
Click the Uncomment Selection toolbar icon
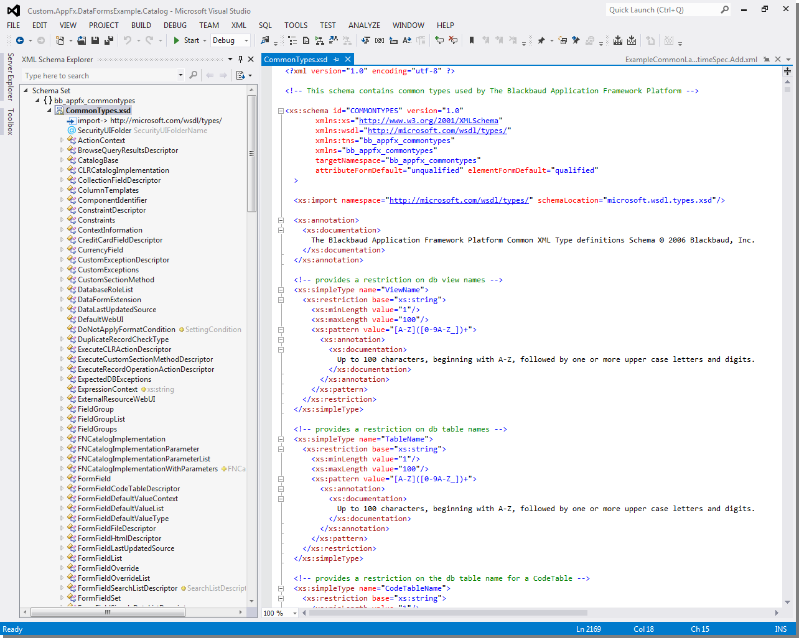tap(453, 40)
